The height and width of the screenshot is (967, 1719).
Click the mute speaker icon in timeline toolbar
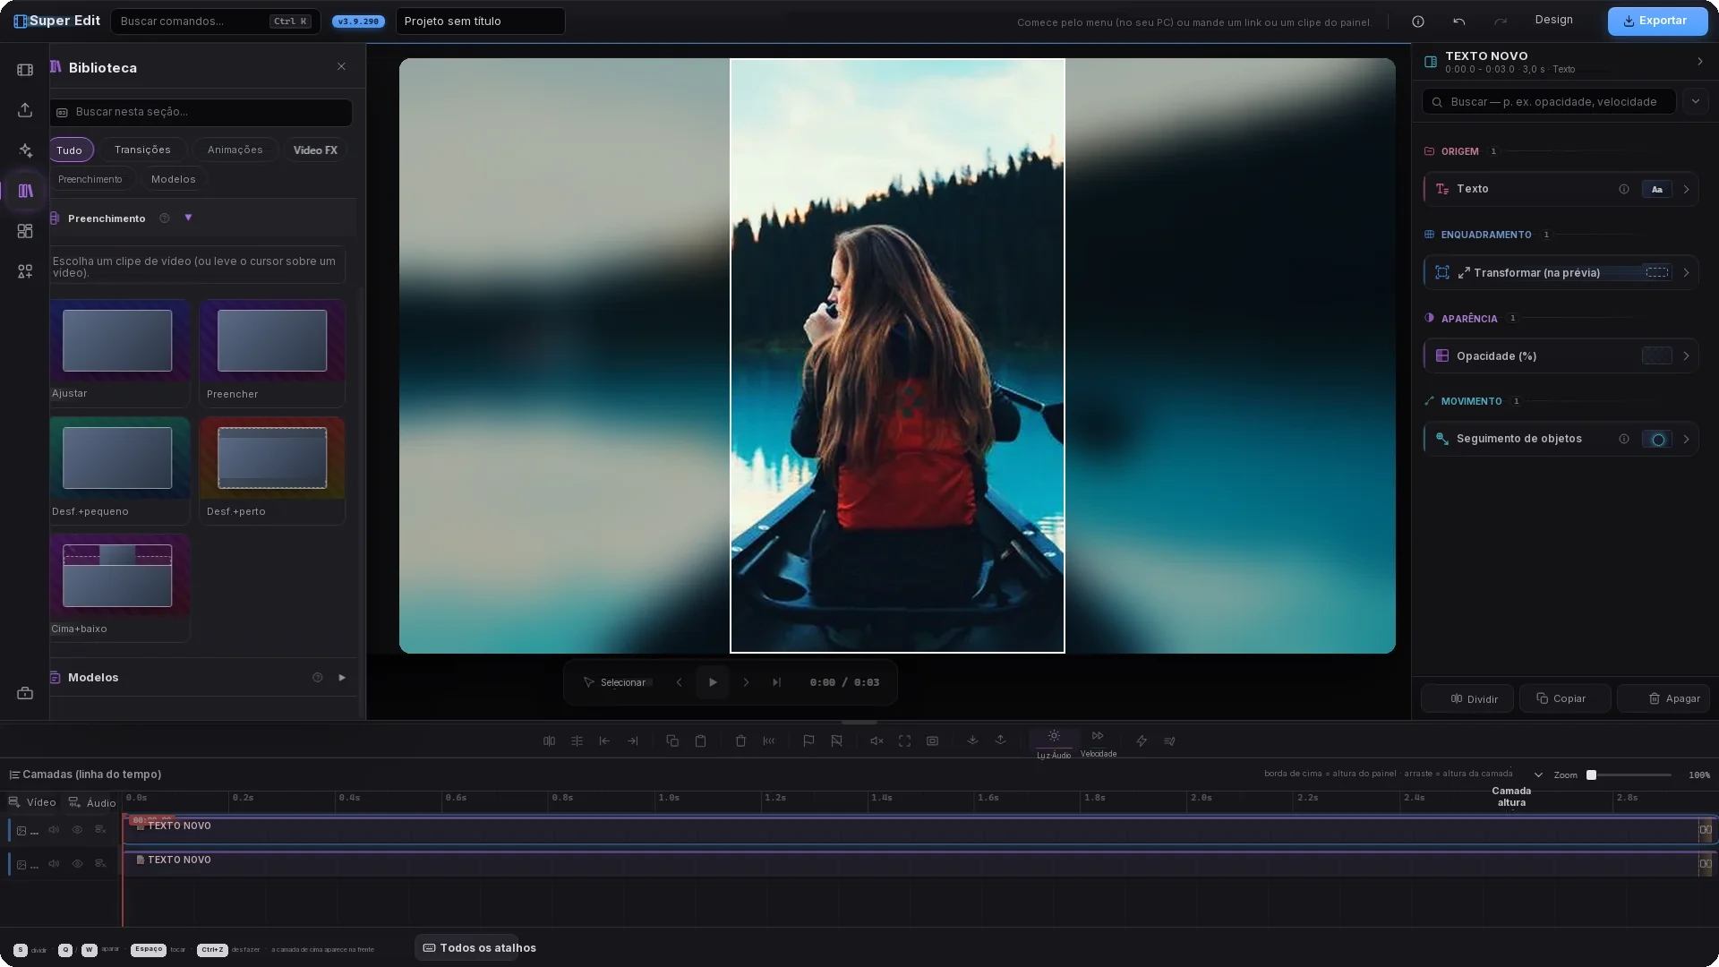(x=877, y=741)
